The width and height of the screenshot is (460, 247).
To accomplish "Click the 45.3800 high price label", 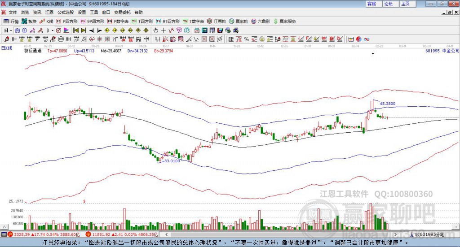I will click(388, 104).
